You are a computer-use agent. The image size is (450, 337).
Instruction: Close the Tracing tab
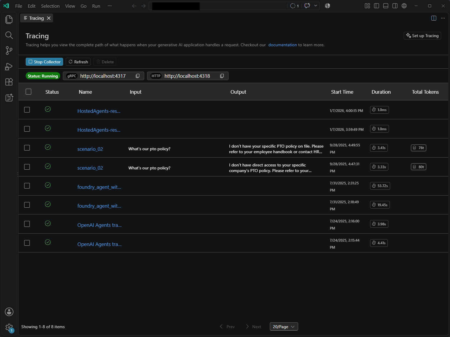(49, 18)
